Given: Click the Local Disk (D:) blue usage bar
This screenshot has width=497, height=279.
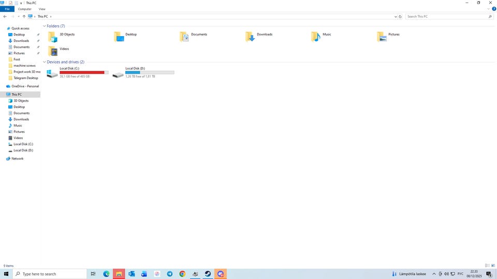Looking at the screenshot, I should pyautogui.click(x=133, y=72).
